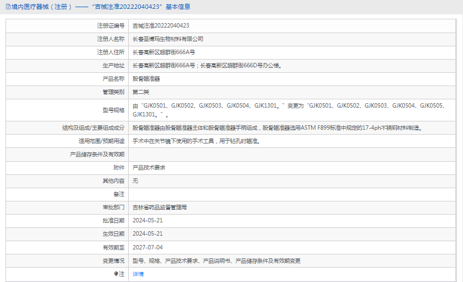Click the 生产地址 label
Viewport: 463px width, 282px height.
click(113, 66)
